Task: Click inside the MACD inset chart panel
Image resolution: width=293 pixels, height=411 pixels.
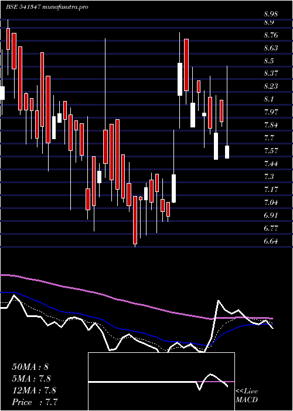Action: pos(161,382)
